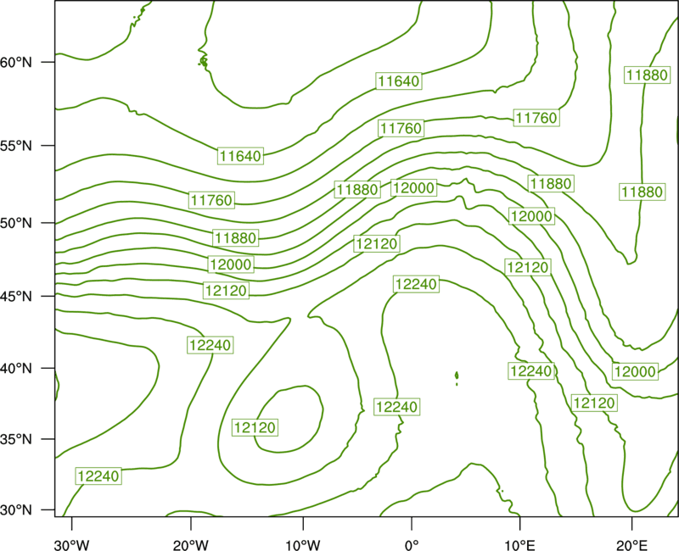Click the 12120 label inside the closed oval contour

pos(255,428)
